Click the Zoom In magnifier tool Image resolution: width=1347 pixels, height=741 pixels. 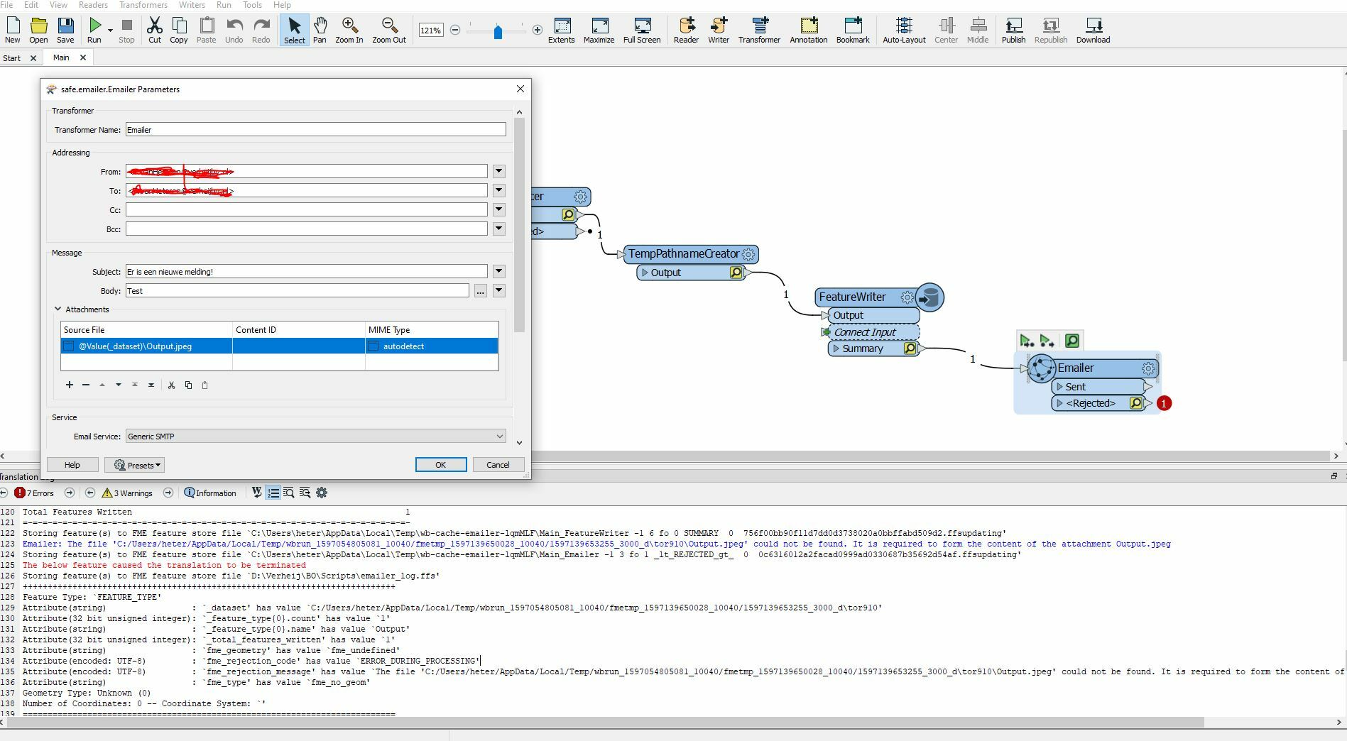[349, 29]
